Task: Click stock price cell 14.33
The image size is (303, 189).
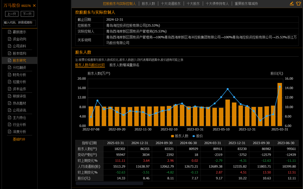Action: [x=121, y=178]
